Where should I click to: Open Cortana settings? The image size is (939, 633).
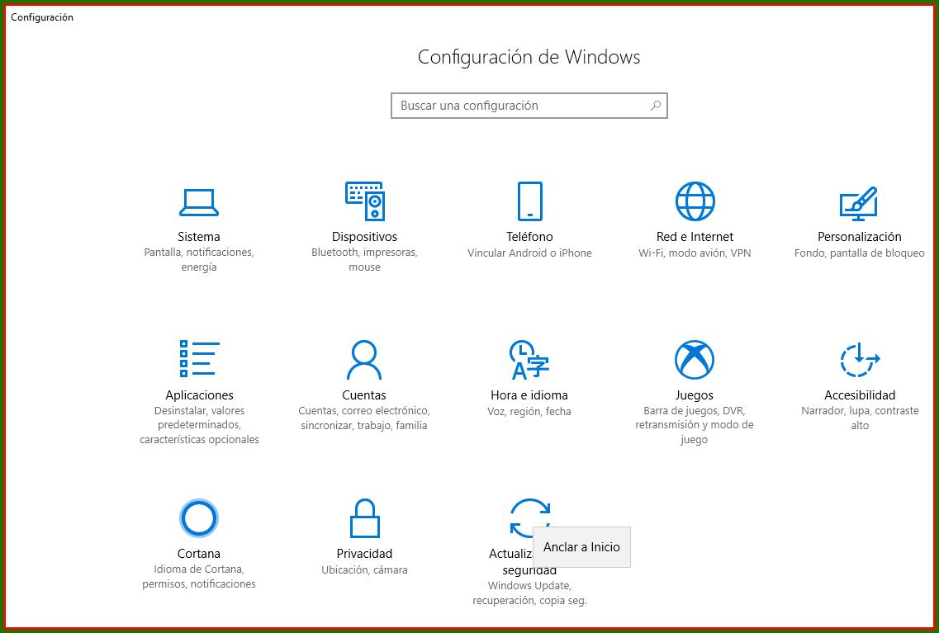click(198, 517)
